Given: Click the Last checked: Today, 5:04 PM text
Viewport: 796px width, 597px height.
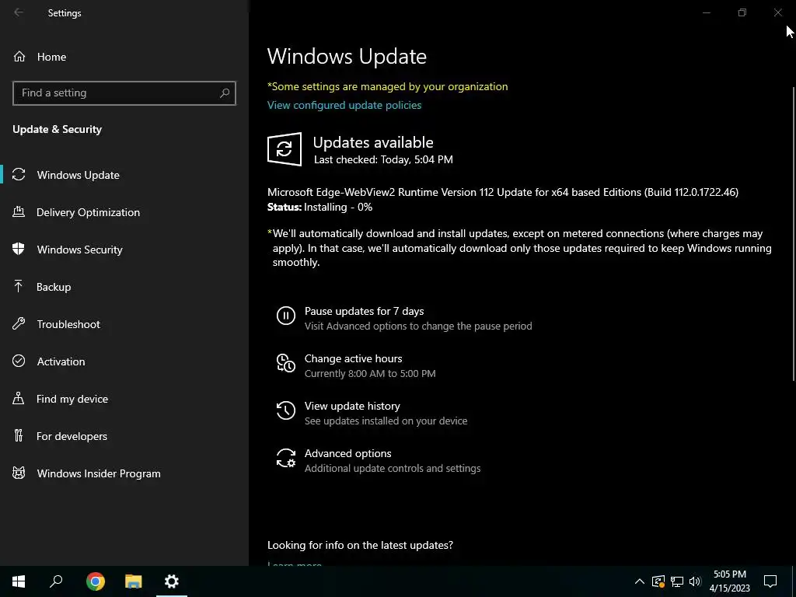Looking at the screenshot, I should pyautogui.click(x=383, y=159).
